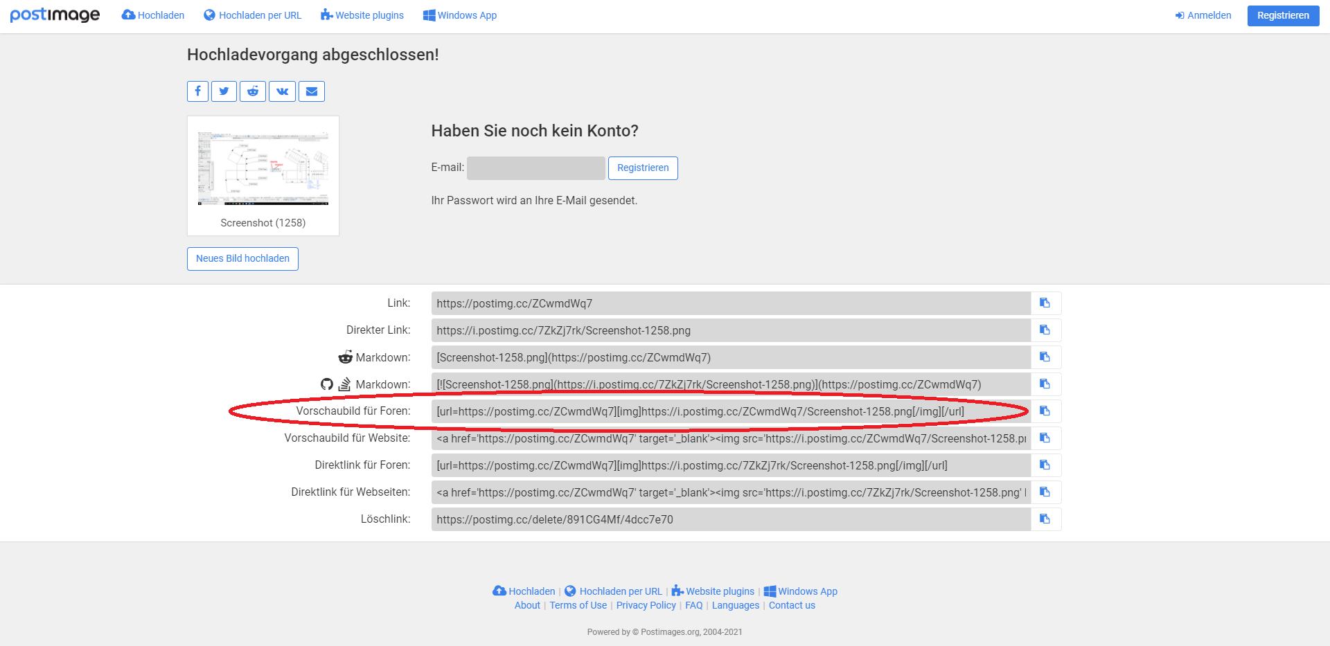Share upload on Twitter
Image resolution: width=1330 pixels, height=646 pixels.
coord(224,91)
